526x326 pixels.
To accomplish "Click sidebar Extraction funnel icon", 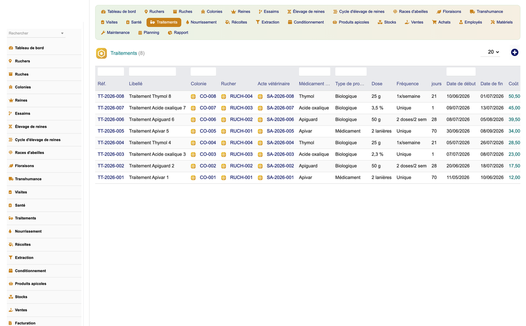I will [x=11, y=258].
